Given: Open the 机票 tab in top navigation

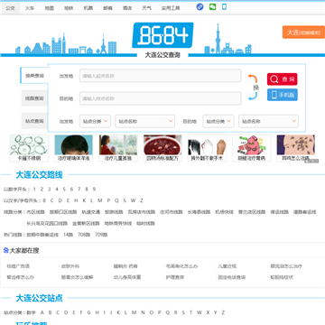Looking at the screenshot, I should 88,8.
